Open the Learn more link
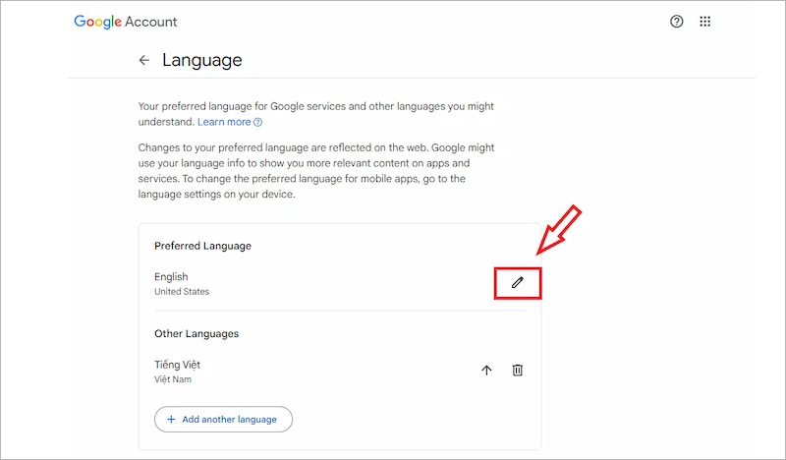This screenshot has width=786, height=460. 230,122
